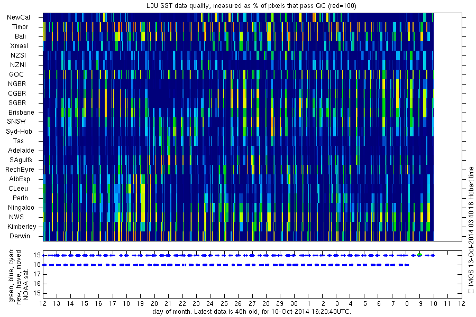The image size is (476, 317).
Task: Select the NZSI region label
Action: click(x=18, y=55)
